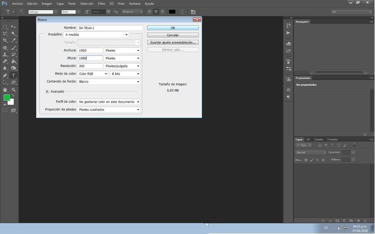Select the Eyedropper tool

click(14, 40)
